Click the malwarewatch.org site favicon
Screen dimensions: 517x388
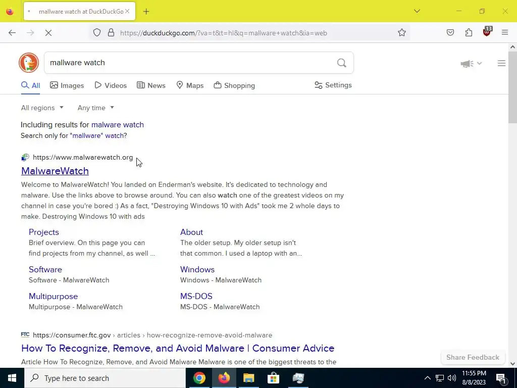(x=25, y=158)
